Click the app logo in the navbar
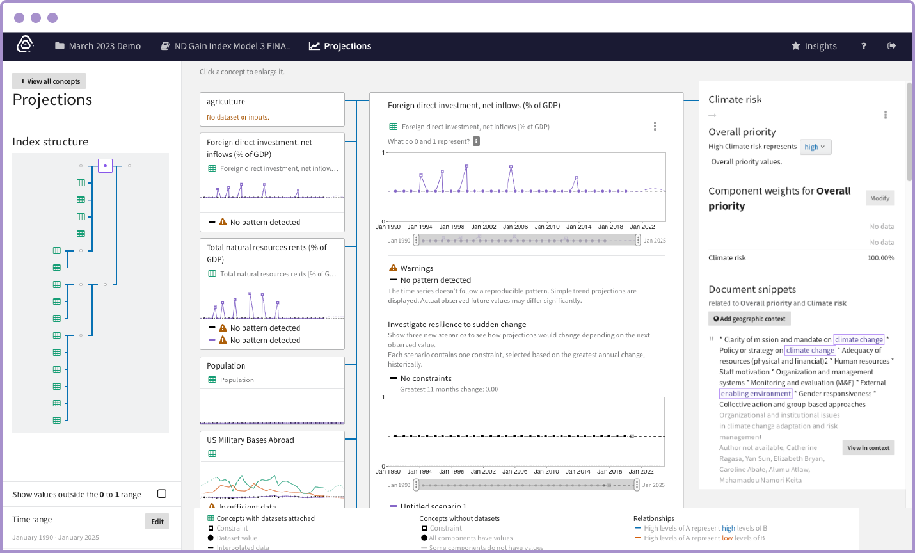Viewport: 915px width, 553px height. point(25,45)
